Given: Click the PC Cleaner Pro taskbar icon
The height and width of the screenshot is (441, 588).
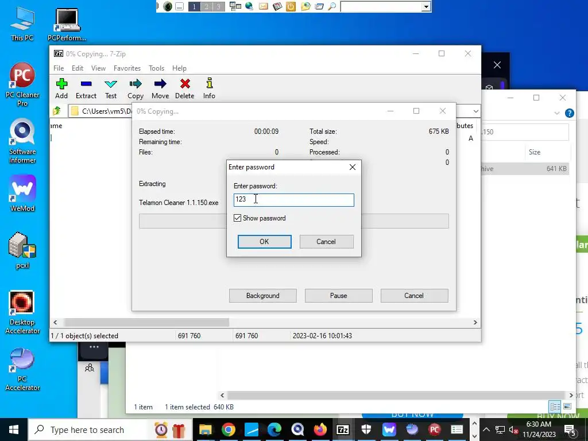Looking at the screenshot, I should pos(435,430).
